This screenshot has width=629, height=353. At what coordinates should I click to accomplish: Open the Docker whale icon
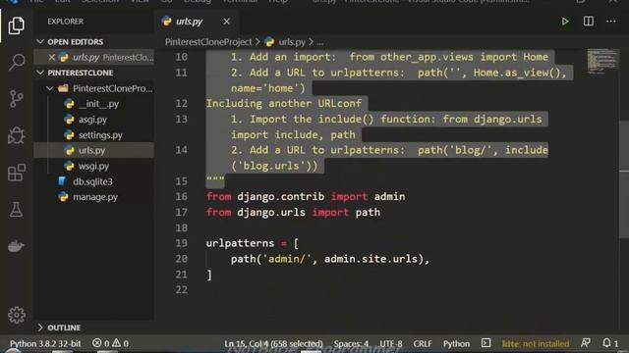click(x=16, y=246)
